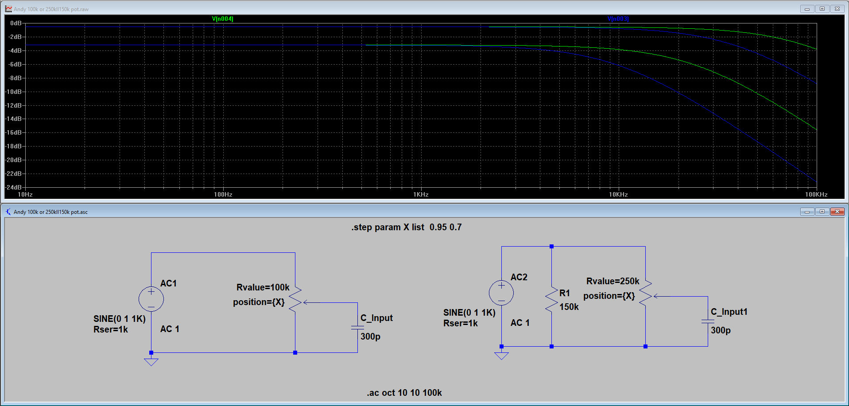
Task: Click the AC1 voltage source symbol
Action: (x=151, y=299)
